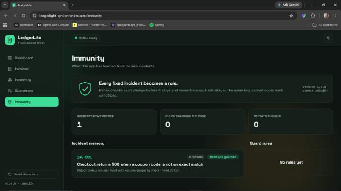The width and height of the screenshot is (341, 191).
Task: Open the Models - Featherless bookmark
Action: pyautogui.click(x=90, y=25)
